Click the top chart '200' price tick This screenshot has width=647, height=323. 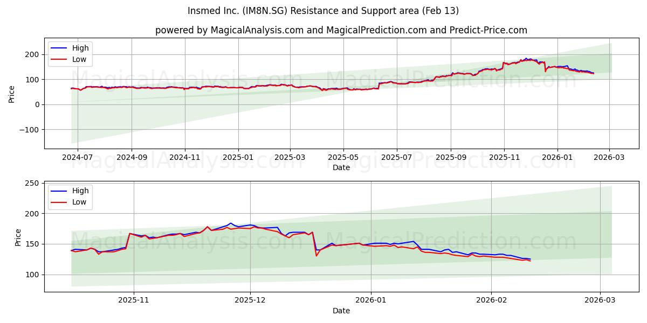point(33,54)
